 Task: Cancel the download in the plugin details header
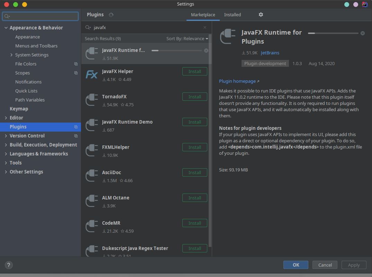click(x=363, y=33)
